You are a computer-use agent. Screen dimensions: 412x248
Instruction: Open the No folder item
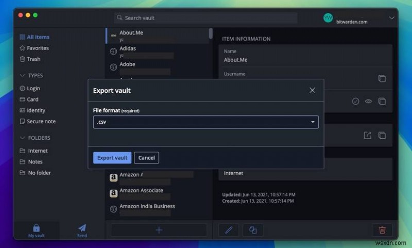pyautogui.click(x=36, y=173)
